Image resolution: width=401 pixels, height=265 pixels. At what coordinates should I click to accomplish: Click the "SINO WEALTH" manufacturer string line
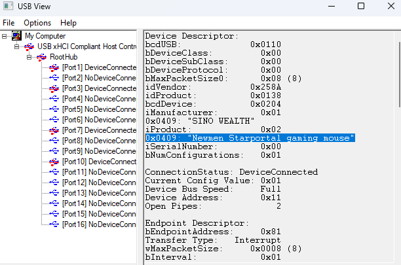coord(200,121)
